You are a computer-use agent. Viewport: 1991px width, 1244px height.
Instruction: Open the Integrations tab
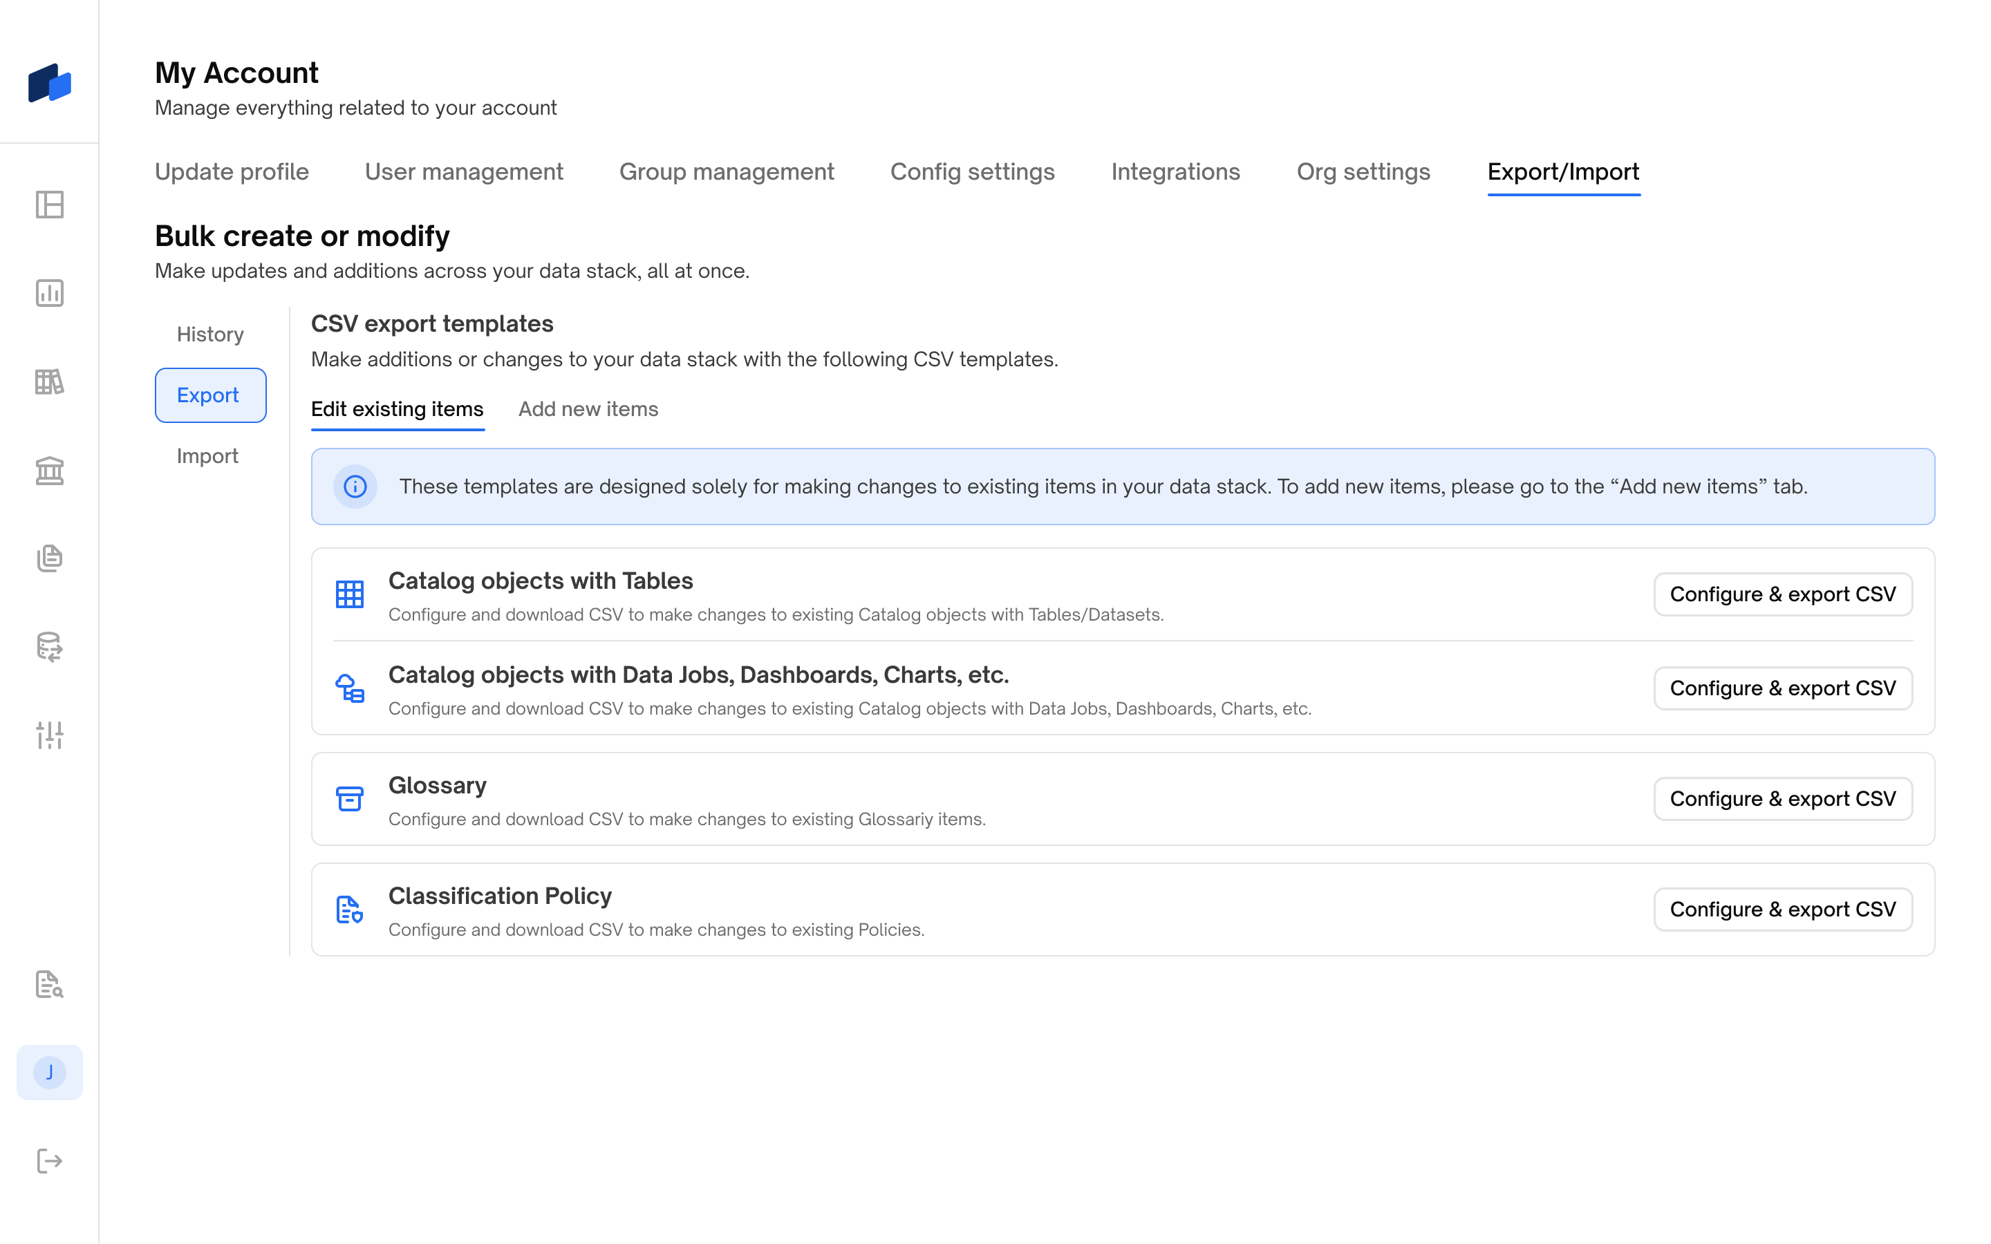(1175, 172)
